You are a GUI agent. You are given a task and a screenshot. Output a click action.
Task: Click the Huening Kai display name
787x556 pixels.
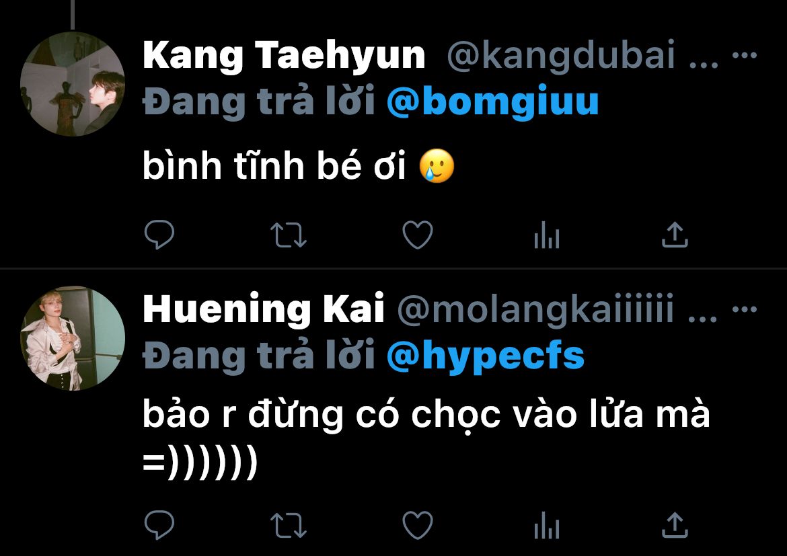tap(264, 311)
